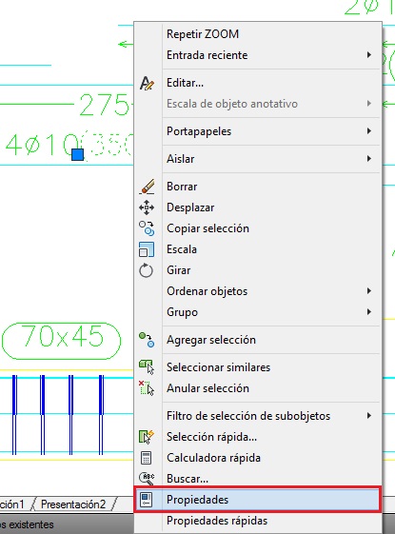Expand the Ordenar objetos submenu arrow
This screenshot has width=395, height=534.
369,291
